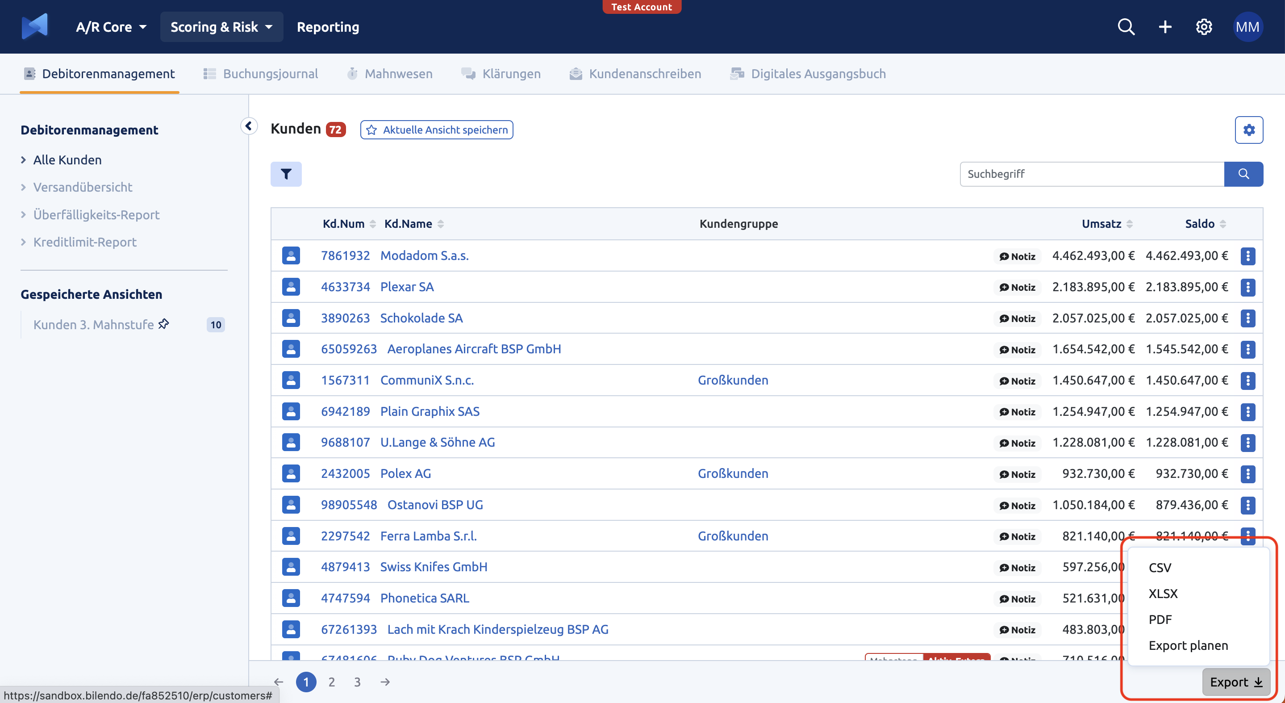This screenshot has height=703, width=1285.
Task: Open the filter funnel icon
Action: pyautogui.click(x=286, y=174)
